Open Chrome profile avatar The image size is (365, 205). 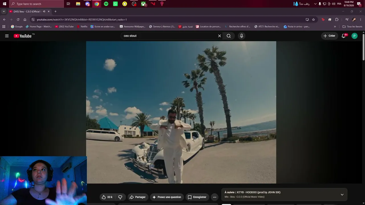tap(354, 19)
